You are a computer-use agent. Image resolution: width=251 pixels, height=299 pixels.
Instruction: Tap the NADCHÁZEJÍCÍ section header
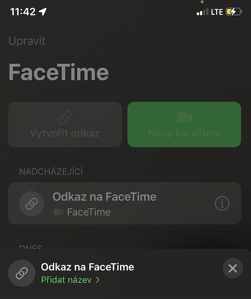(51, 171)
